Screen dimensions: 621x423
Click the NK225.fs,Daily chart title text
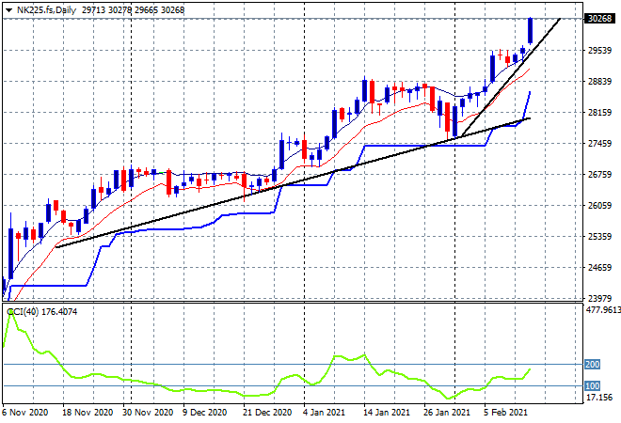(x=46, y=10)
